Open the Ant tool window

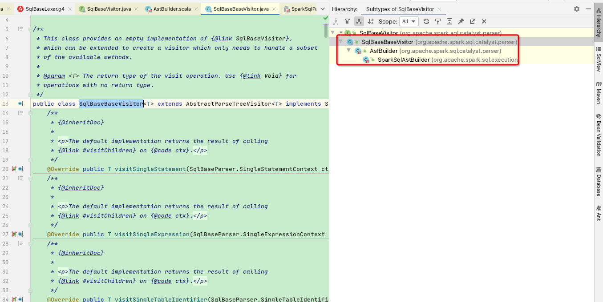coord(599,213)
